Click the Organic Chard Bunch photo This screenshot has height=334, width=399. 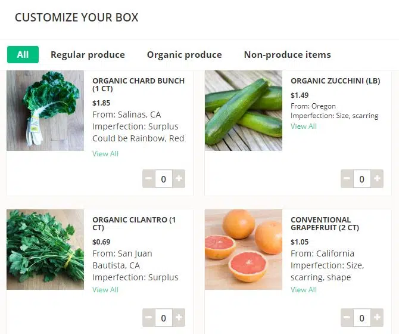tap(45, 111)
